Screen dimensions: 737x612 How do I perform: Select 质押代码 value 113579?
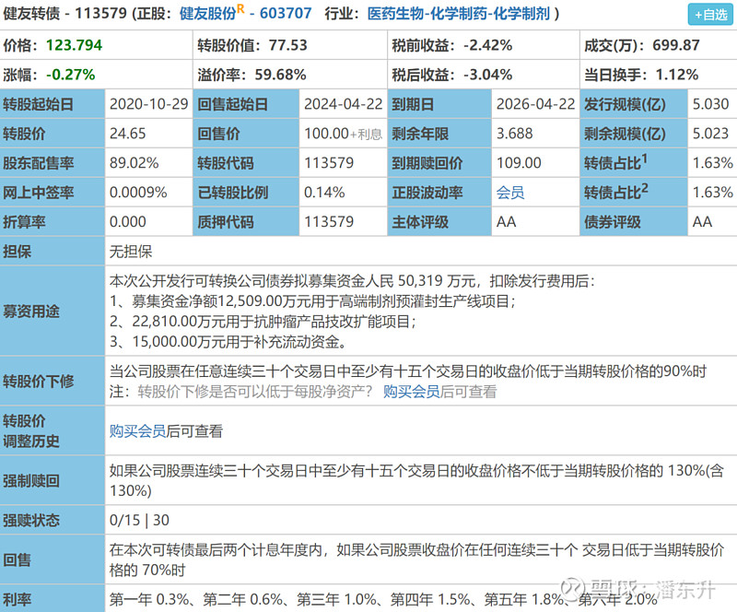(x=329, y=221)
